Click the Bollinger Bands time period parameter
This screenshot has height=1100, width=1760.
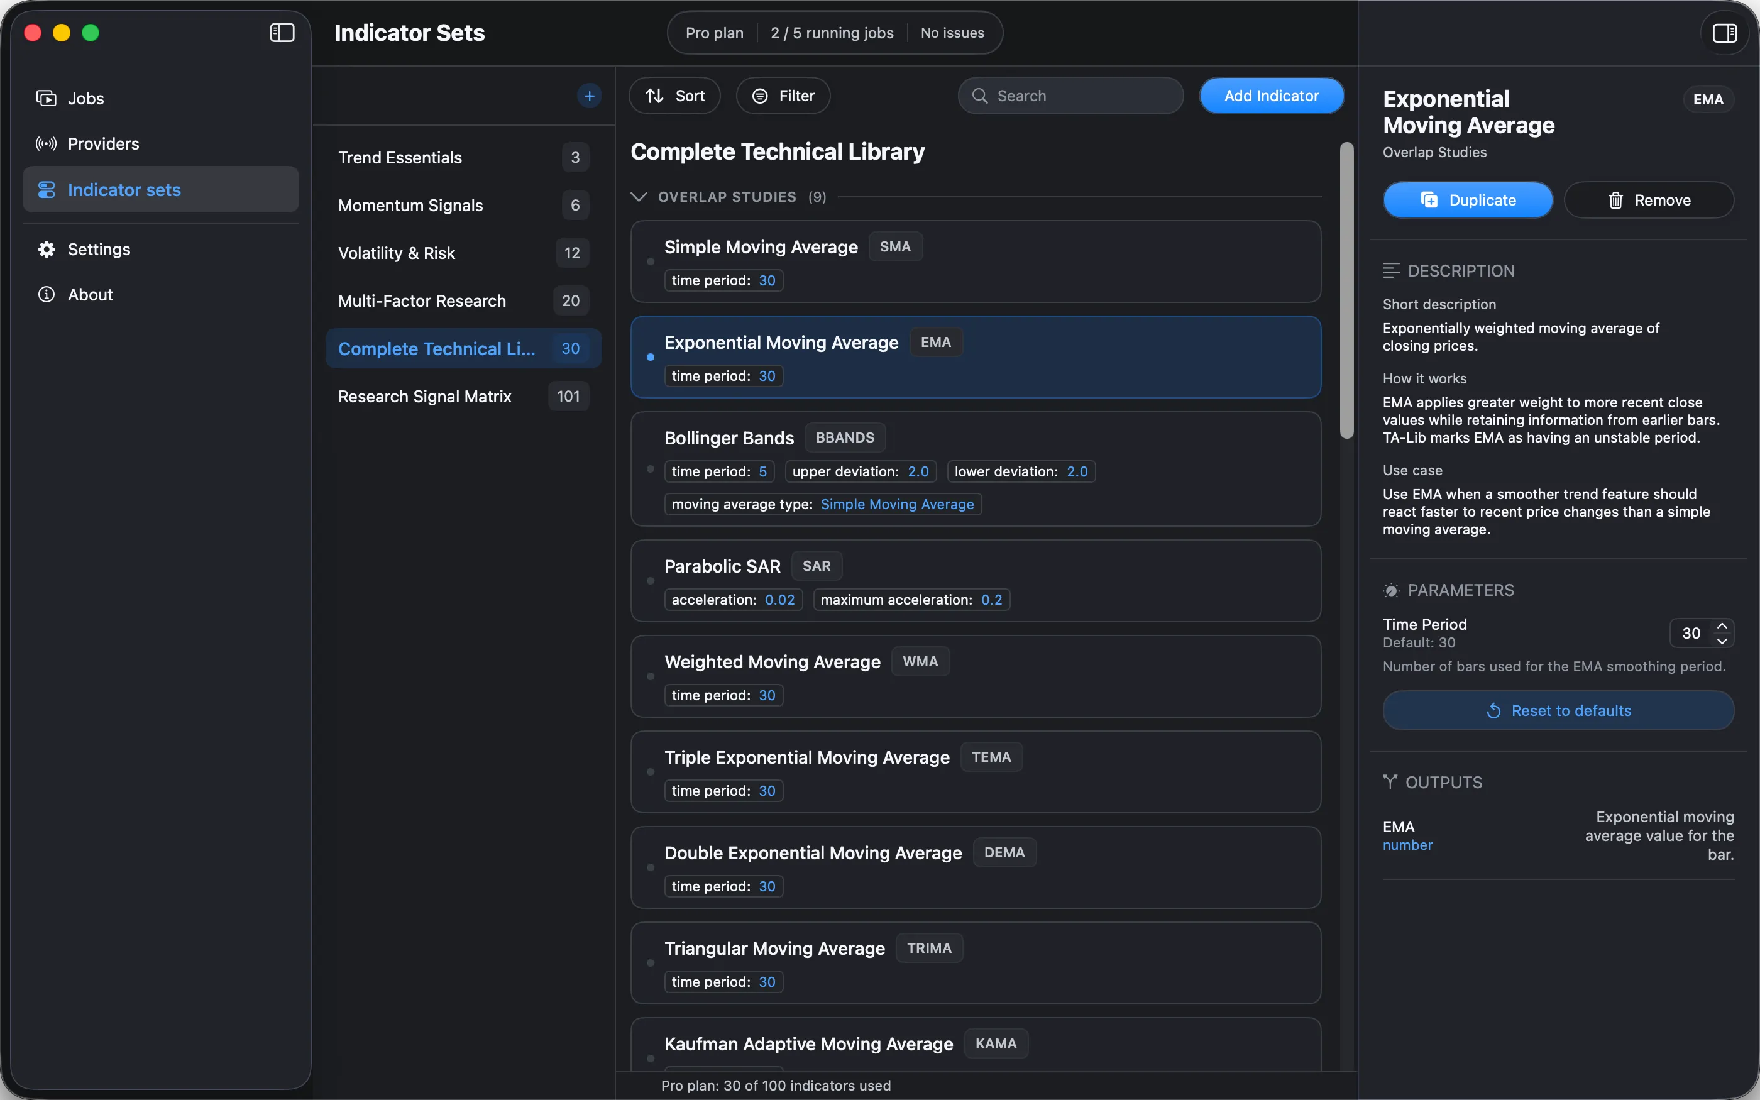point(719,471)
